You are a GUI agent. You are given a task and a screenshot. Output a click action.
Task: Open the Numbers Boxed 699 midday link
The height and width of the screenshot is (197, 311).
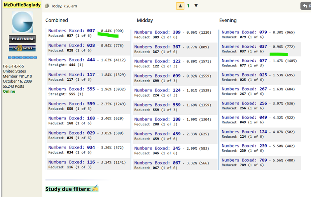pos(157,76)
